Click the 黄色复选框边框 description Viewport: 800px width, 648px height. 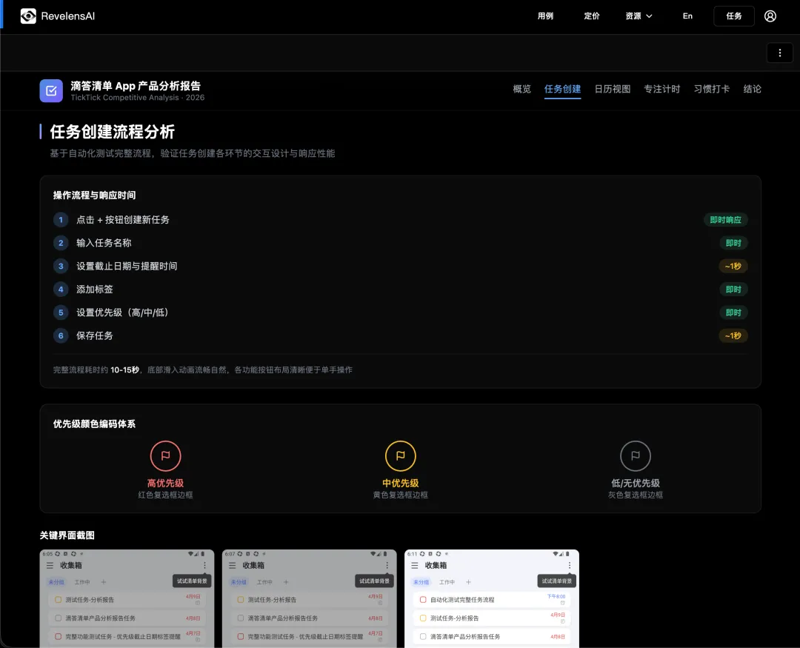(x=401, y=495)
